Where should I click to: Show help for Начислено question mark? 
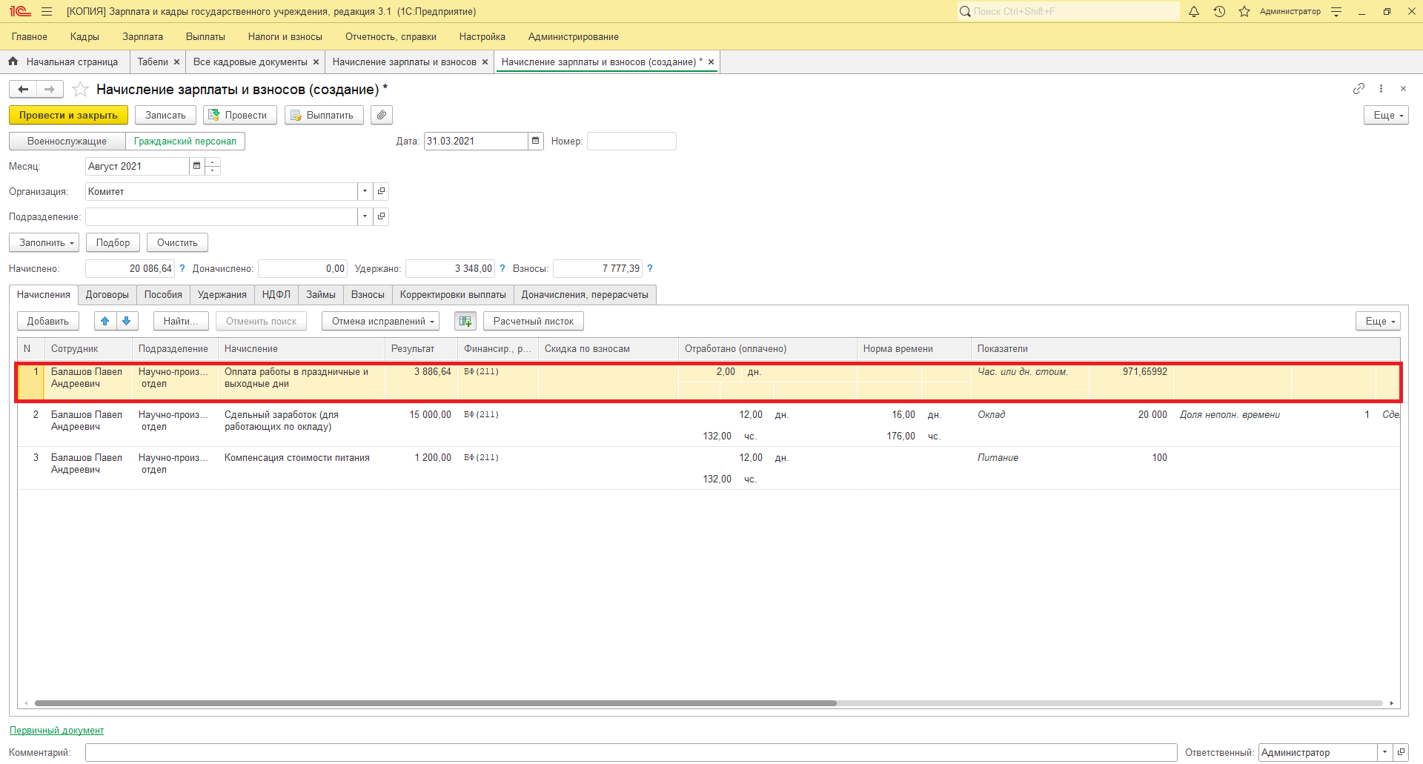[182, 269]
